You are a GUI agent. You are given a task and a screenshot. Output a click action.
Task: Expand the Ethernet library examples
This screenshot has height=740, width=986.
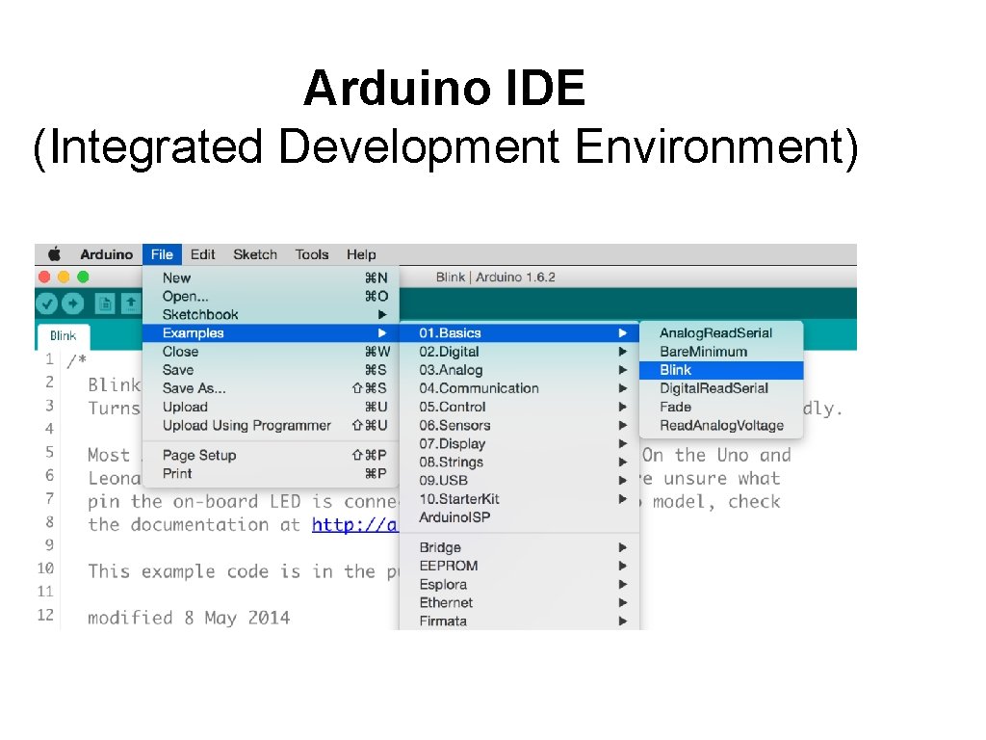(519, 602)
